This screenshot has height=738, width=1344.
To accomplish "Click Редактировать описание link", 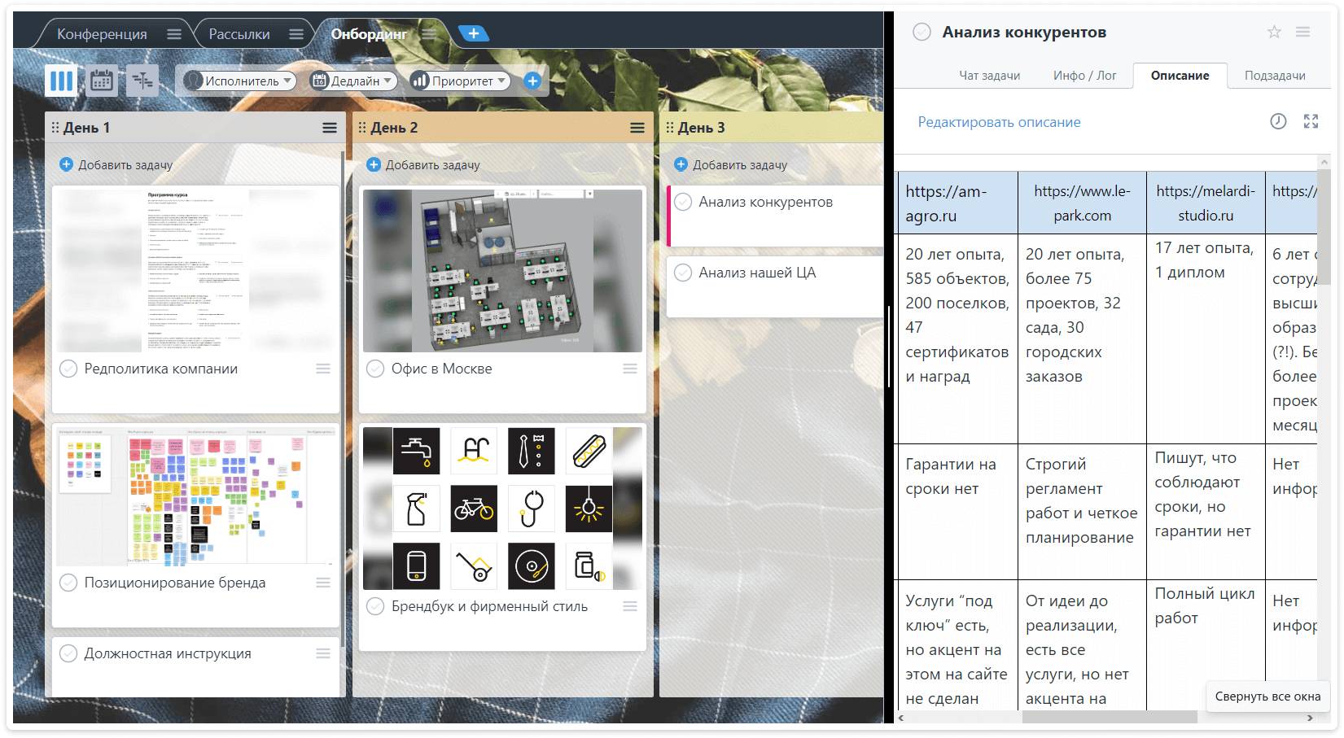I will click(999, 122).
